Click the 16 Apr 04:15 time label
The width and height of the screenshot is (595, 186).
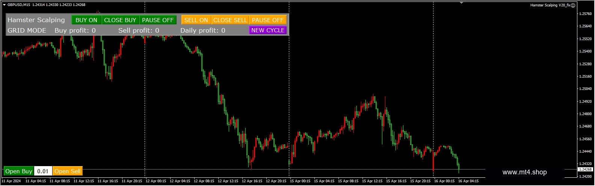468,181
